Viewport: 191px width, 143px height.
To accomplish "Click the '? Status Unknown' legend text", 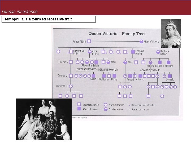I will click(x=139, y=109).
